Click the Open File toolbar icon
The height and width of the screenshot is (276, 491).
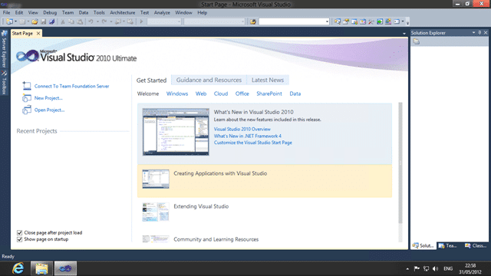[35, 21]
